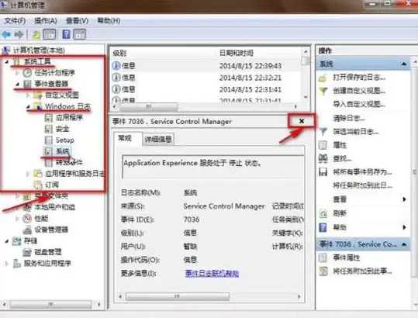The height and width of the screenshot is (318, 418).
Task: Expand 服务和应用程序 tree node
Action: [x=7, y=264]
